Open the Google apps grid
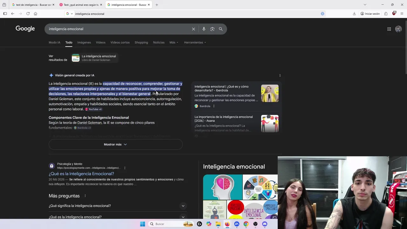This screenshot has height=229, width=407. 389,29
